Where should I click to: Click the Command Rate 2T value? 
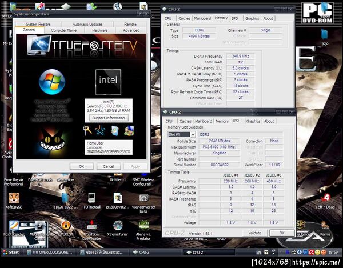pyautogui.click(x=241, y=98)
